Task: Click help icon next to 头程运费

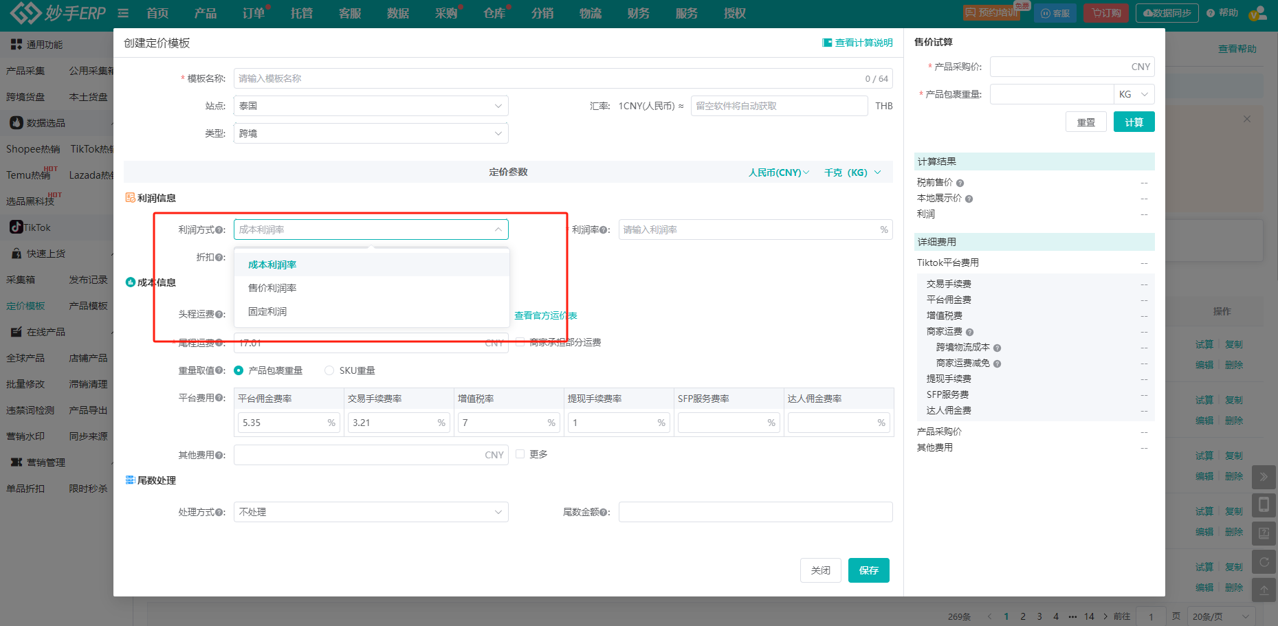Action: 219,314
